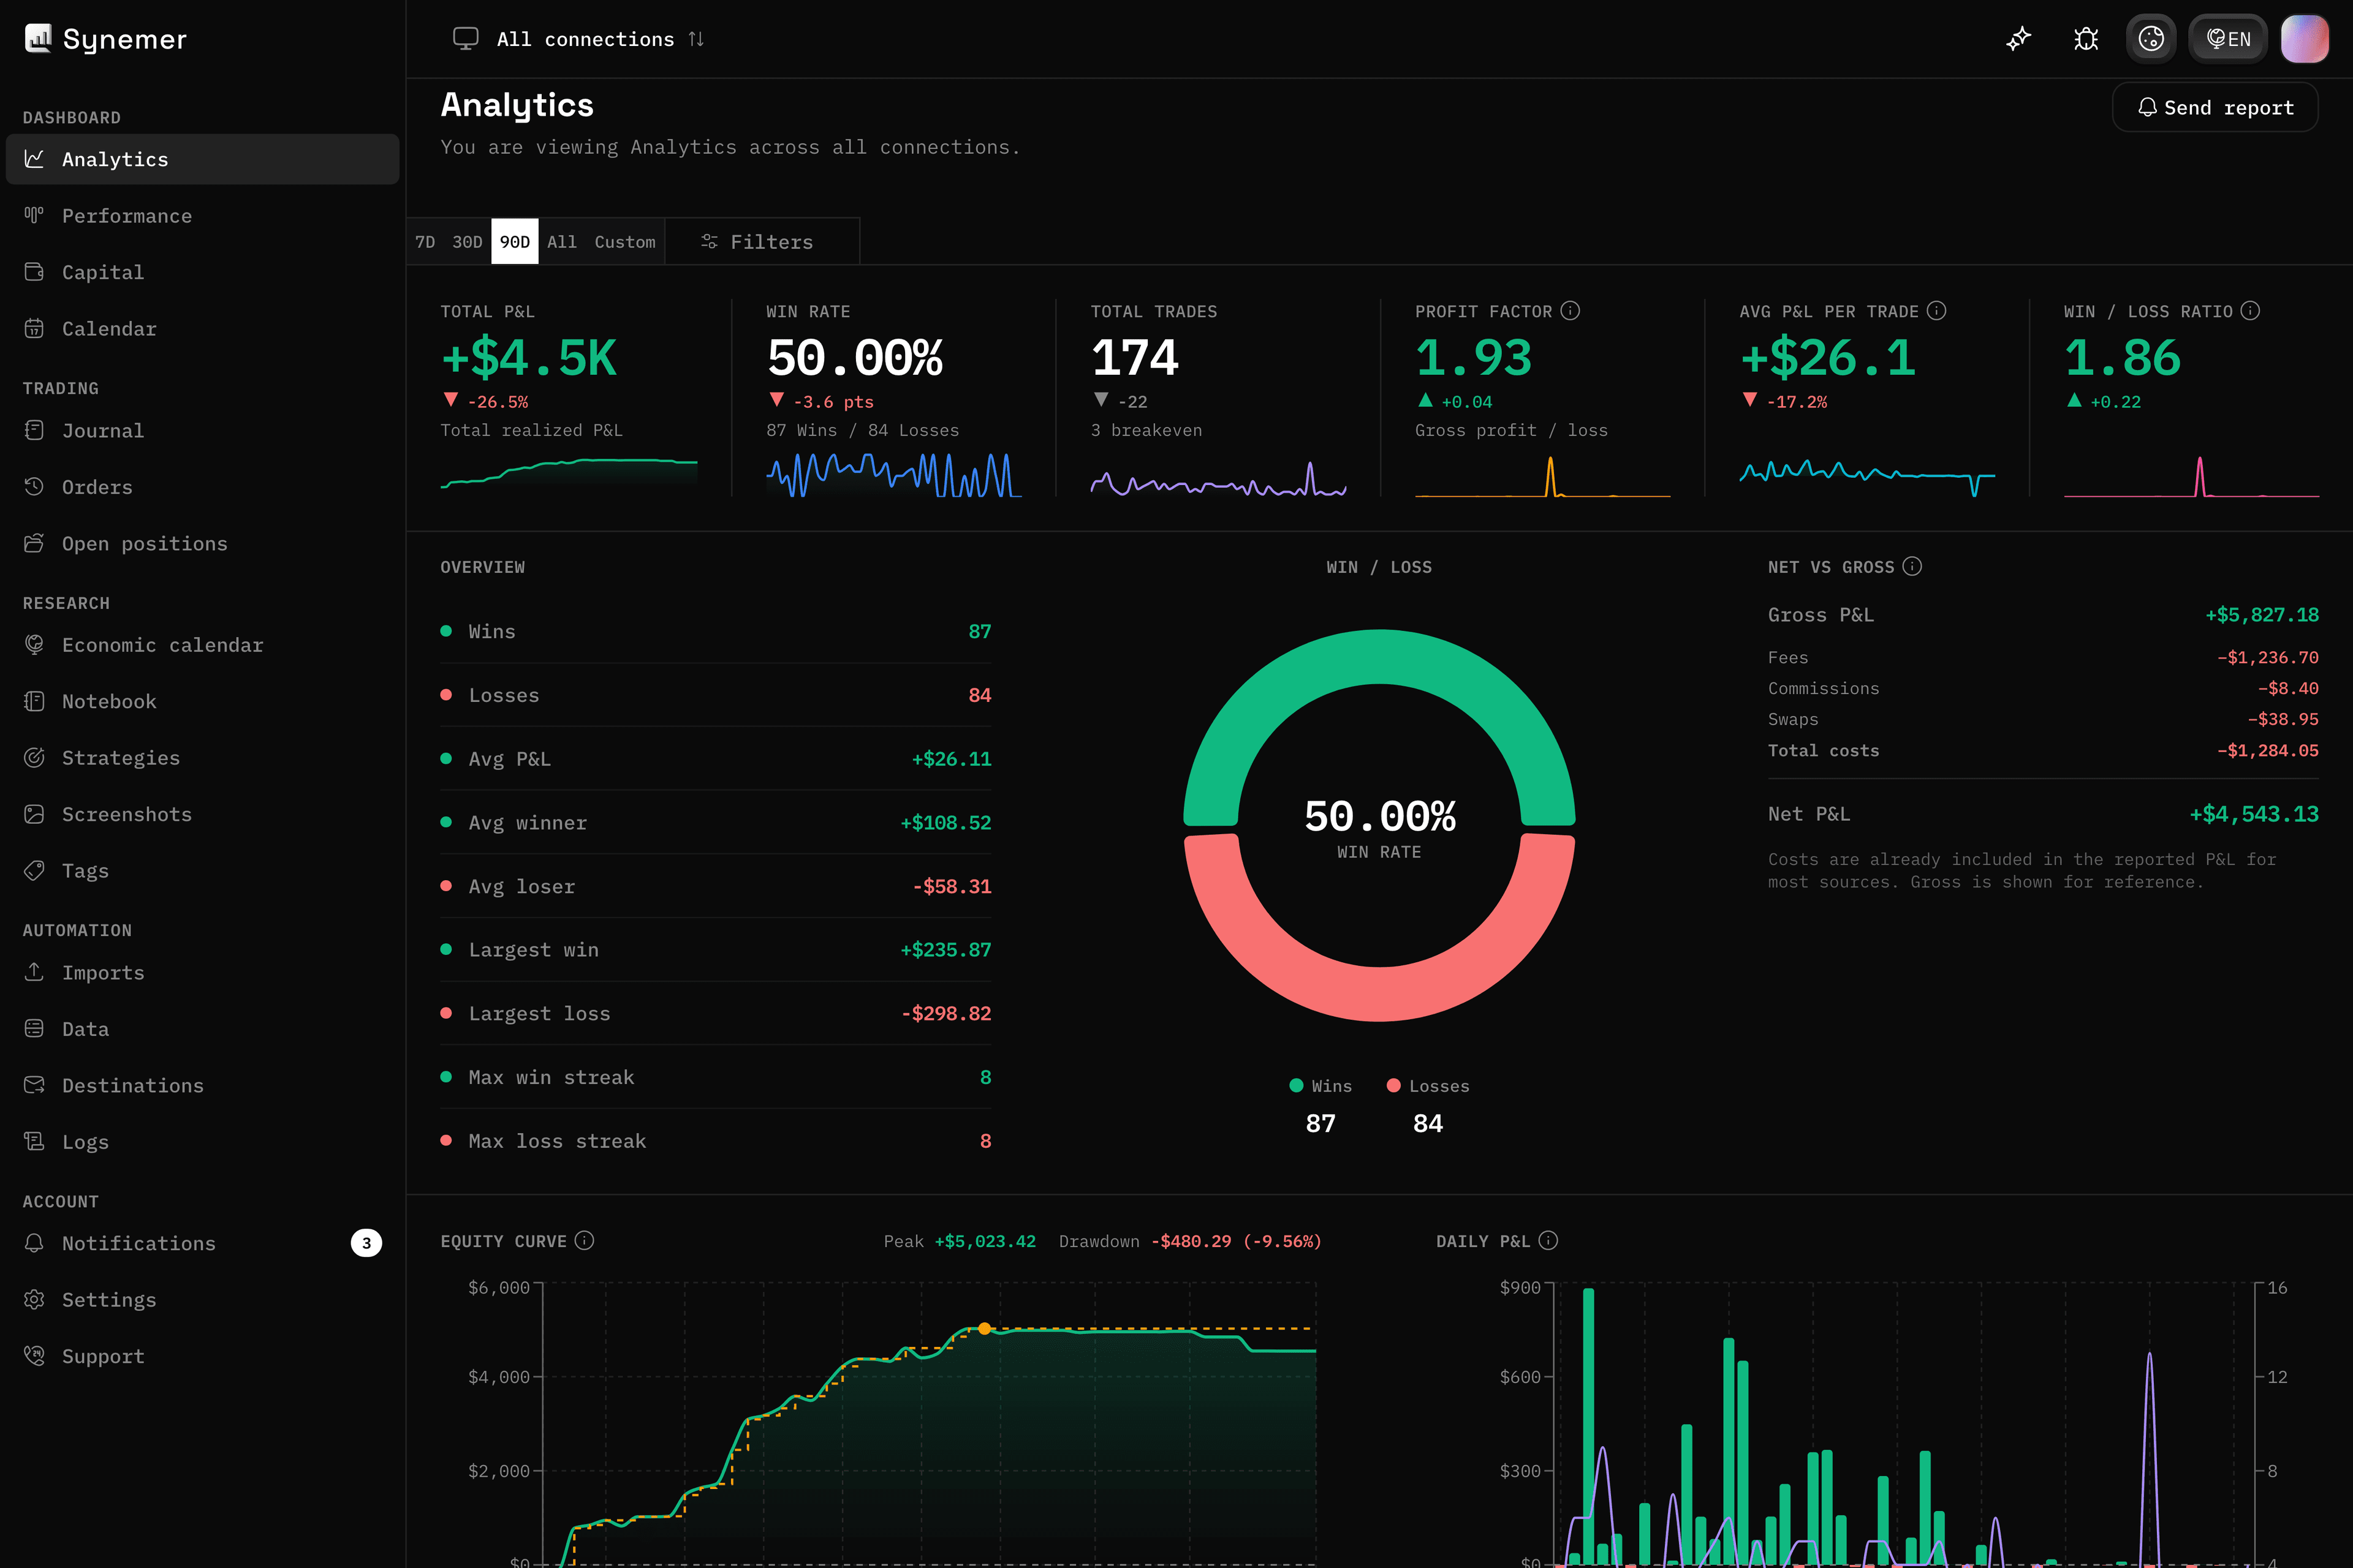
Task: Show Avg P&L Per Trade info icon
Action: pyautogui.click(x=1937, y=311)
